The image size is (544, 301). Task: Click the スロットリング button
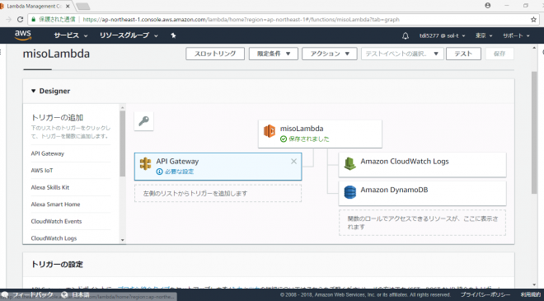pyautogui.click(x=215, y=54)
